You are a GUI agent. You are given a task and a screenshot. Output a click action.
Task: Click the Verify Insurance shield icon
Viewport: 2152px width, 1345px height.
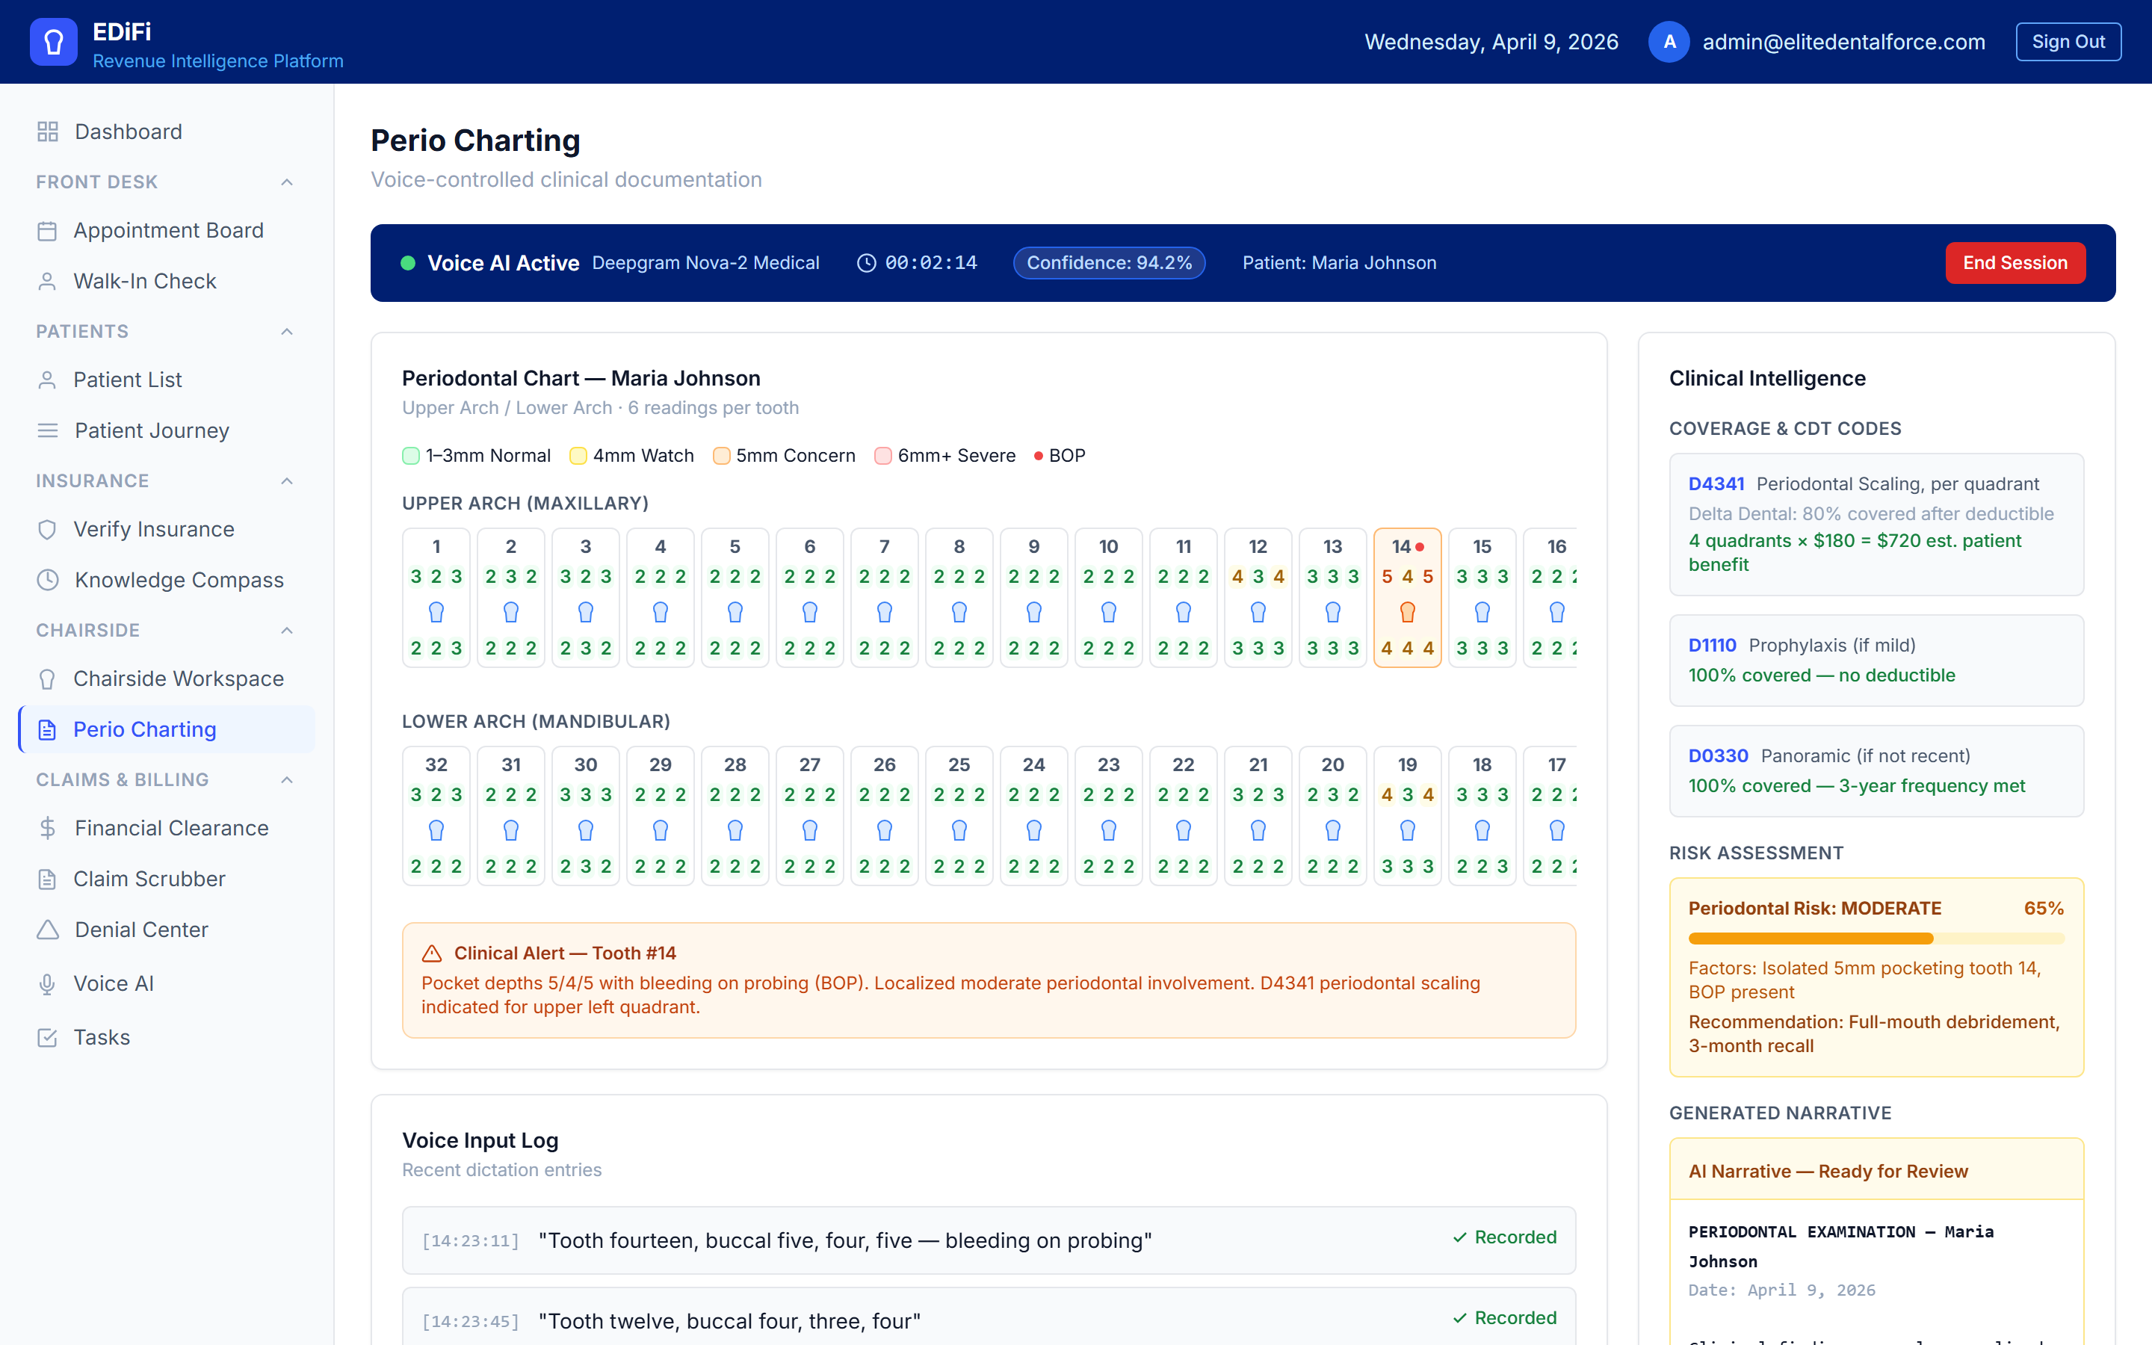tap(47, 528)
